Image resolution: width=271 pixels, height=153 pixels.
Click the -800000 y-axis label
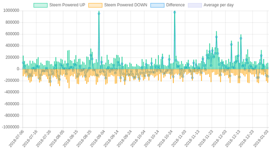coord(11,115)
